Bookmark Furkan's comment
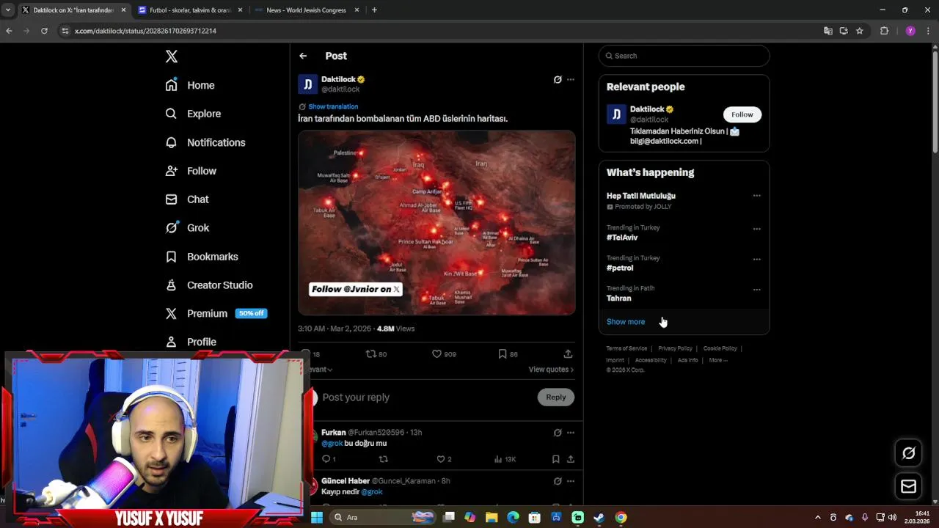 555,459
